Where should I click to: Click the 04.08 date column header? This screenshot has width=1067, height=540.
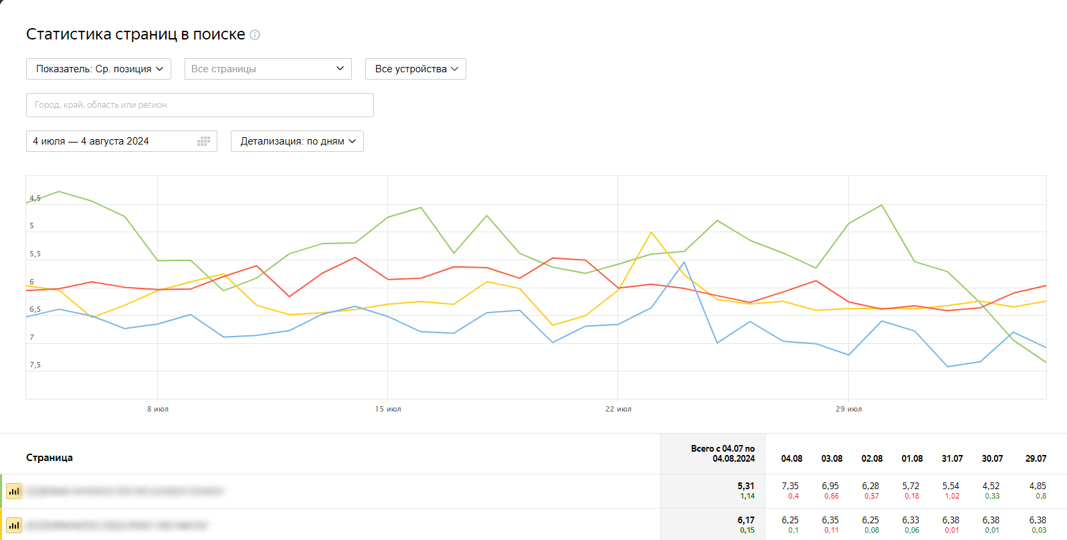(791, 458)
